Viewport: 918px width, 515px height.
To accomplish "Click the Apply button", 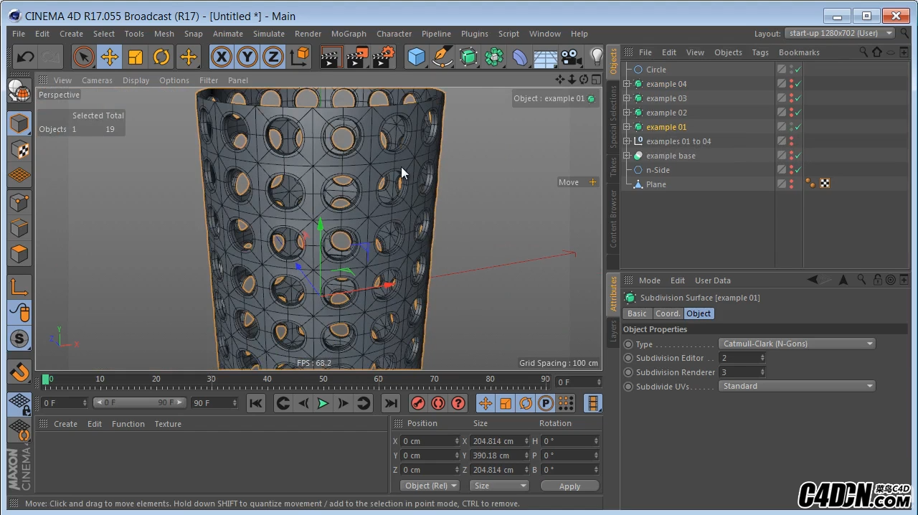I will pos(570,486).
